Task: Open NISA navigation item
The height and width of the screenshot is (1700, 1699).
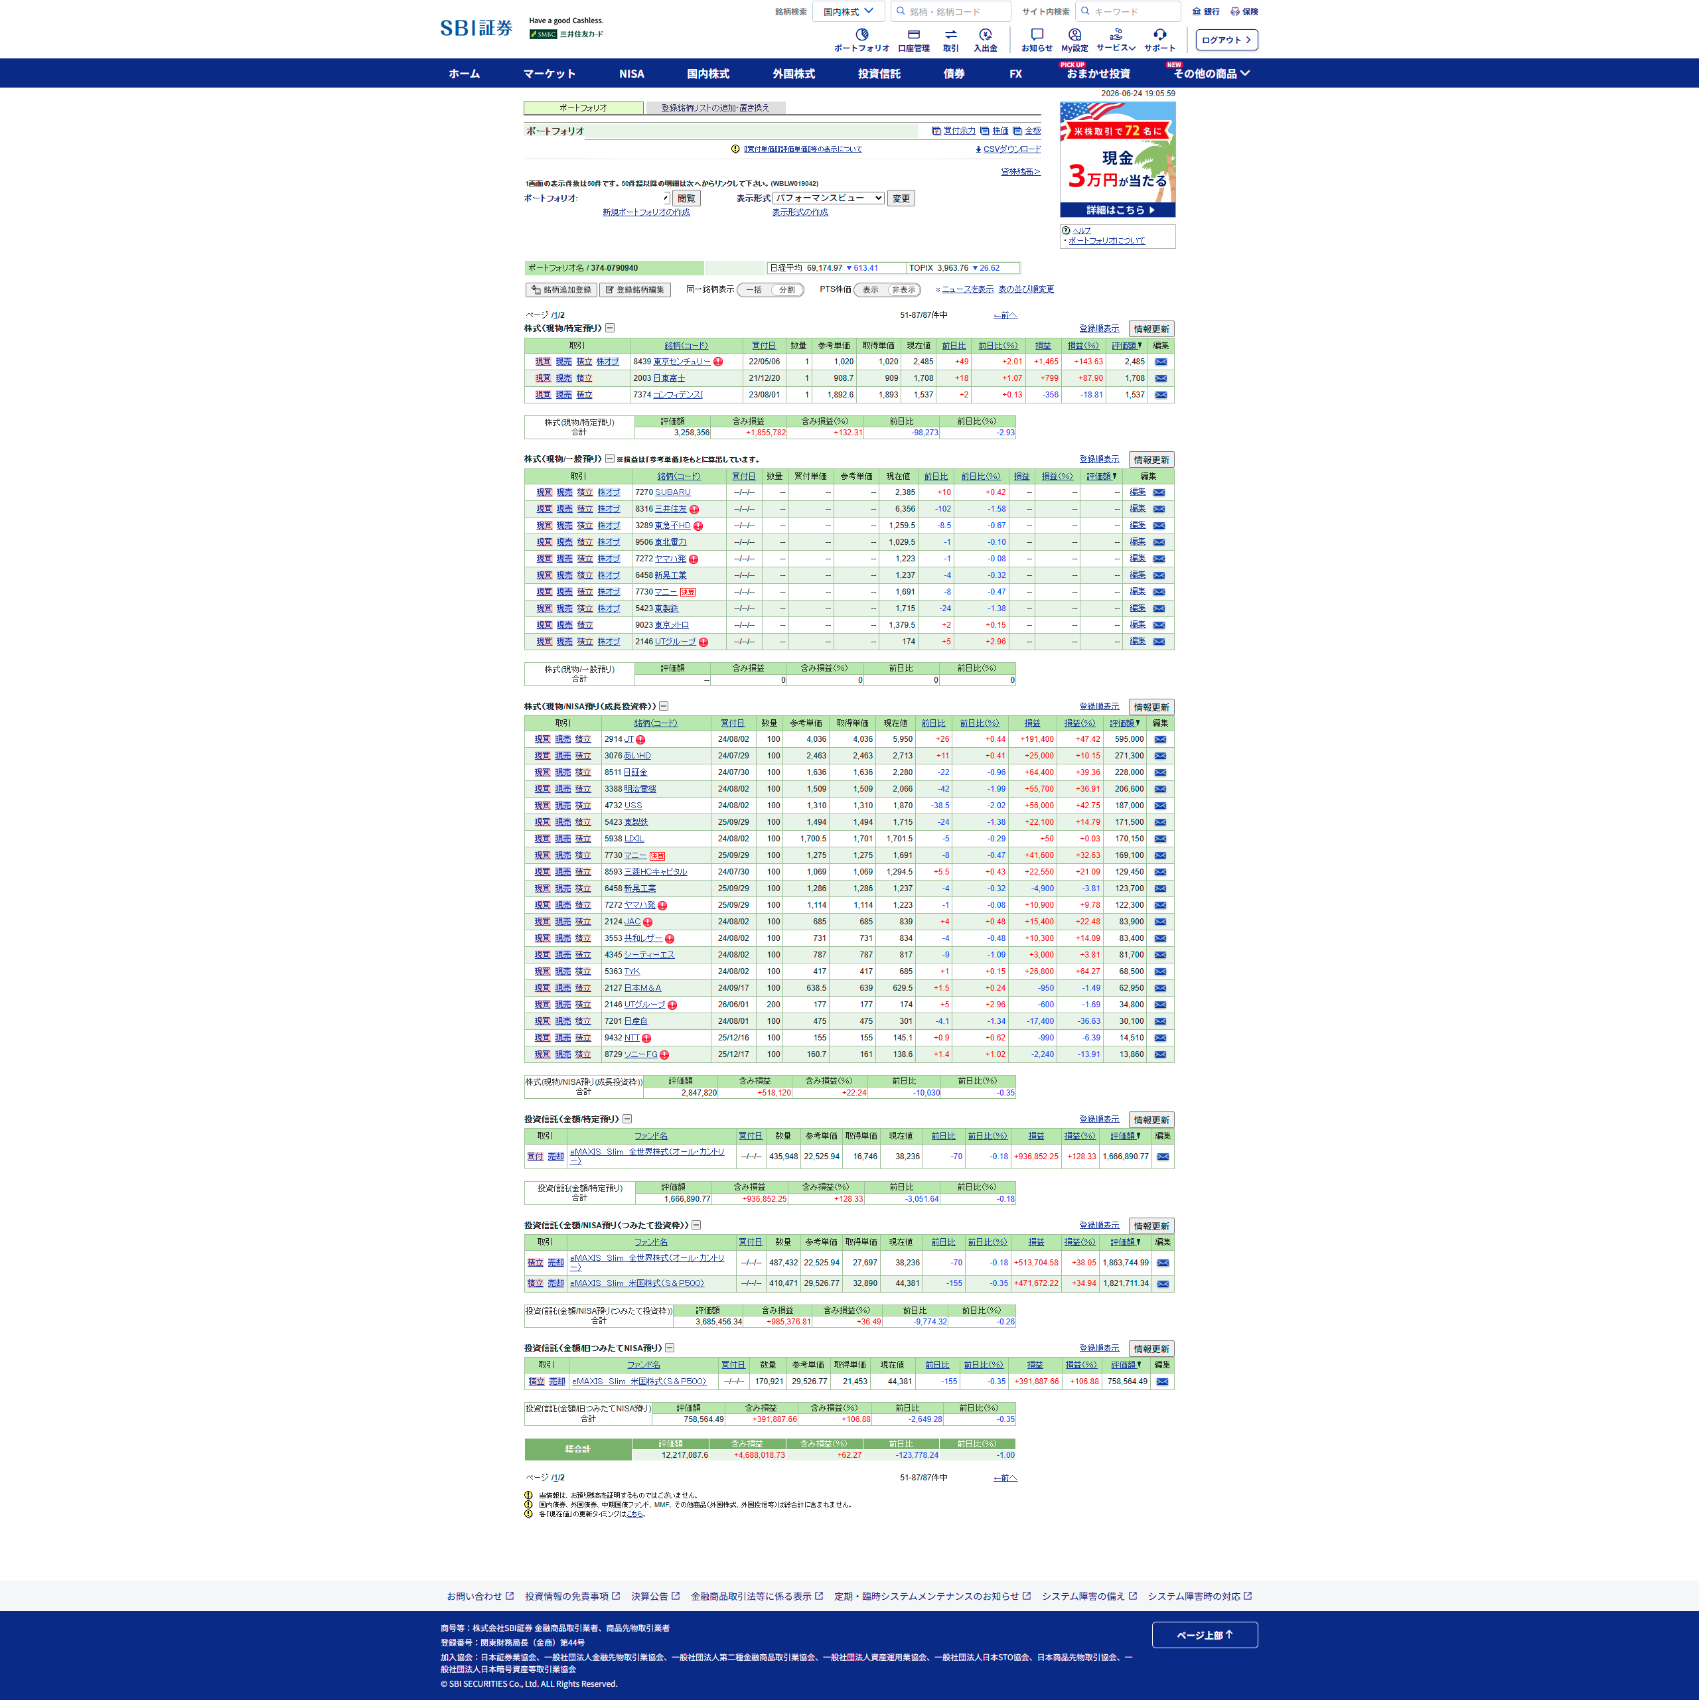Action: pyautogui.click(x=631, y=74)
